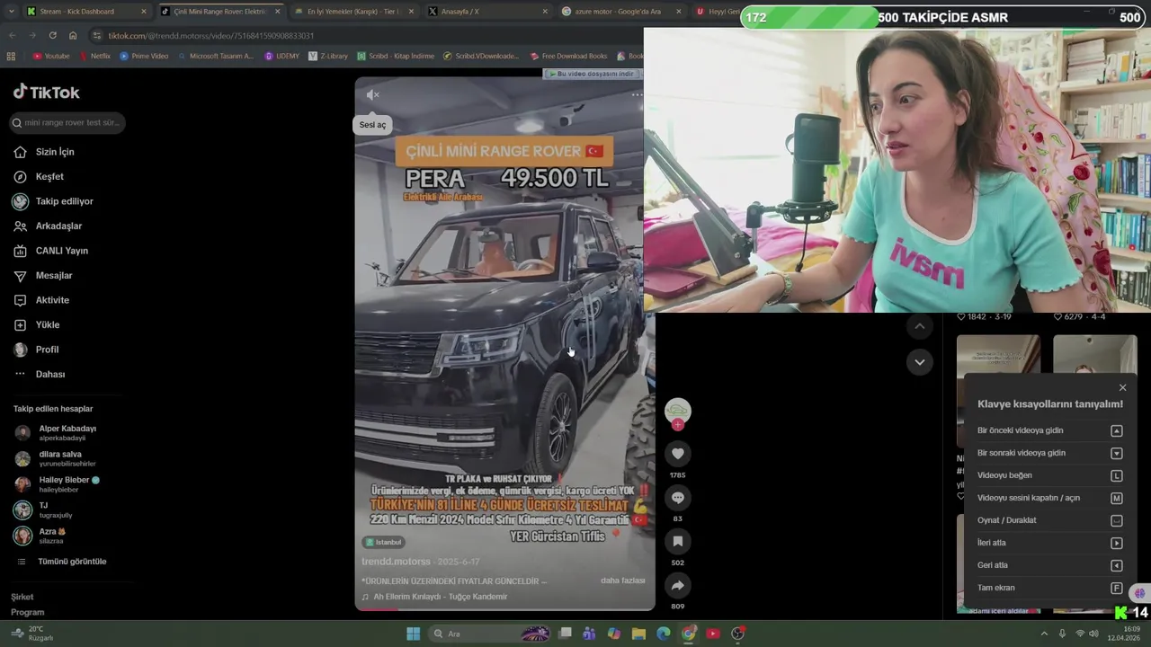The height and width of the screenshot is (647, 1151).
Task: Click the TikTok logo
Action: click(46, 92)
